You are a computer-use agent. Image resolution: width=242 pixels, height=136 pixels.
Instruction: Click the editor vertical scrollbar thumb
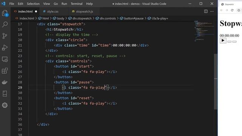(x=216, y=82)
